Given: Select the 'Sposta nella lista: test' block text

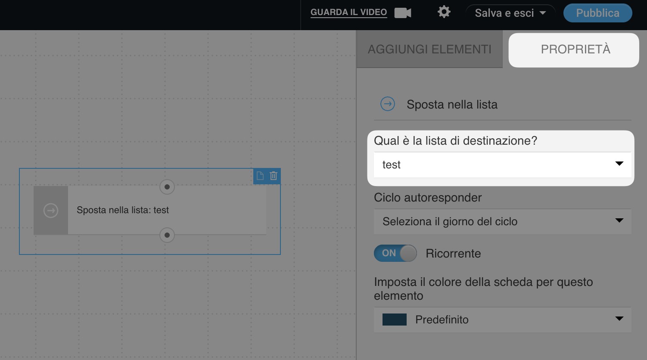Looking at the screenshot, I should point(123,210).
